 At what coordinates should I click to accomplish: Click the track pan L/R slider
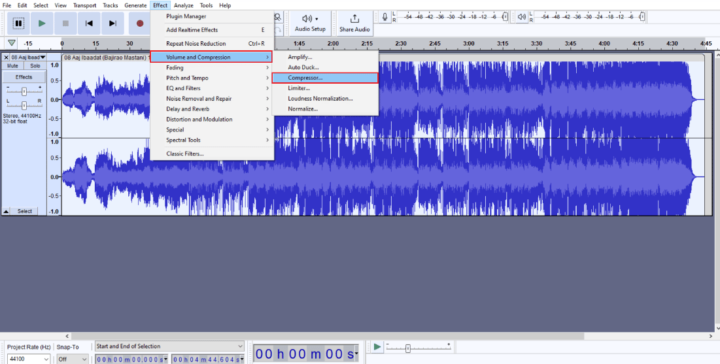click(24, 105)
